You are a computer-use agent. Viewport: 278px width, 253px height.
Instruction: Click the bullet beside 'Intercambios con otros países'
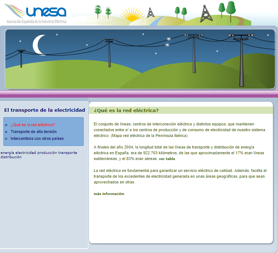pos(6,139)
